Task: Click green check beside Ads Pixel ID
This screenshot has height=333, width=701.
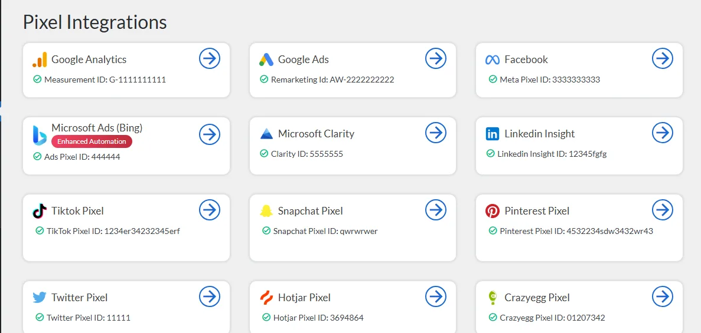Action: [x=38, y=157]
